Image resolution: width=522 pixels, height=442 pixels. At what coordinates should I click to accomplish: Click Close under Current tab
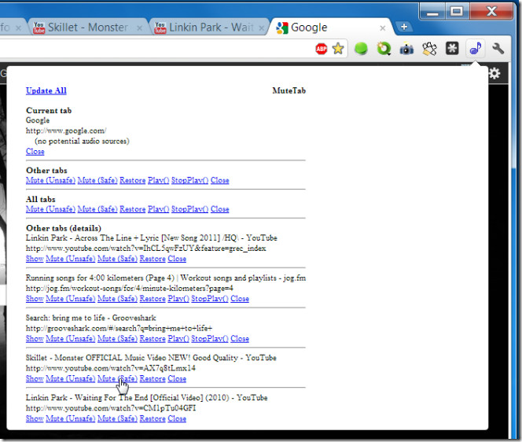(35, 152)
